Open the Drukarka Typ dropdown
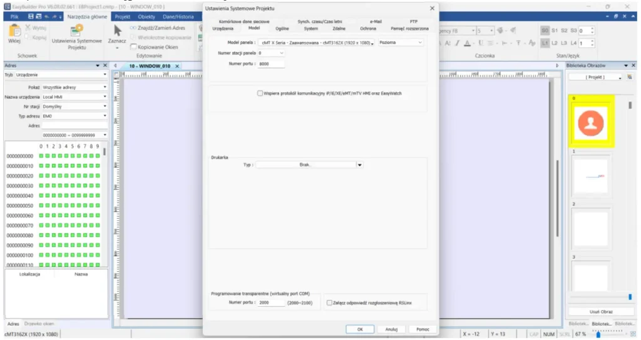Screen dimensions: 641x340 [x=359, y=165]
